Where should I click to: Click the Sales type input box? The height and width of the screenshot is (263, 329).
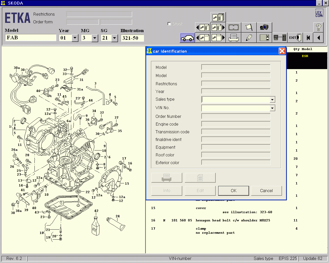pos(235,99)
